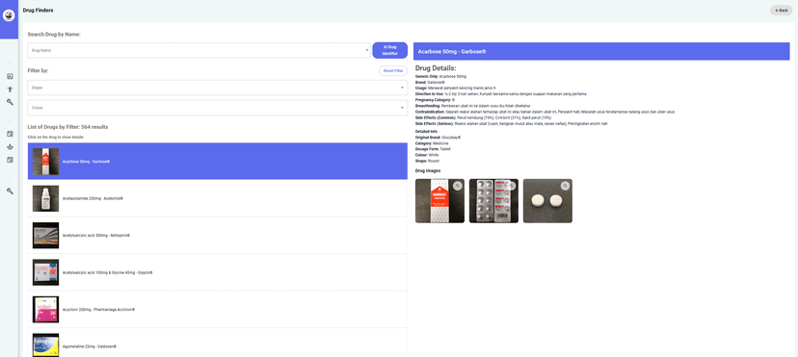Open the calendar icon below the mortar icon
The width and height of the screenshot is (798, 357).
coord(10,160)
